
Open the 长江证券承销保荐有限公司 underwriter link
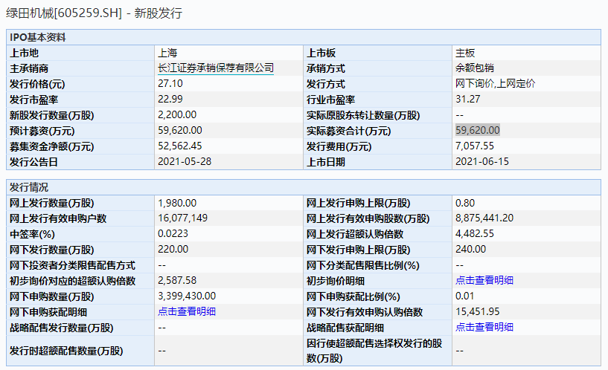tap(216, 68)
